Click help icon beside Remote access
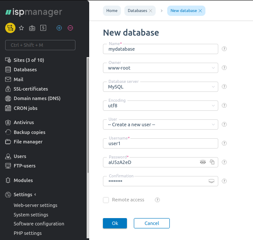This screenshot has width=253, height=240. pyautogui.click(x=157, y=200)
